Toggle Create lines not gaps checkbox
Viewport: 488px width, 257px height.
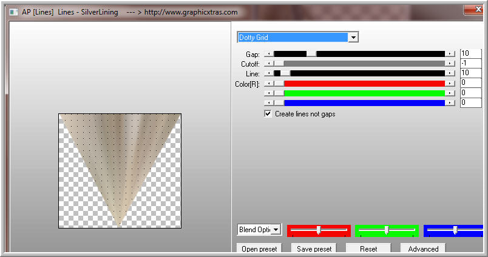[268, 114]
